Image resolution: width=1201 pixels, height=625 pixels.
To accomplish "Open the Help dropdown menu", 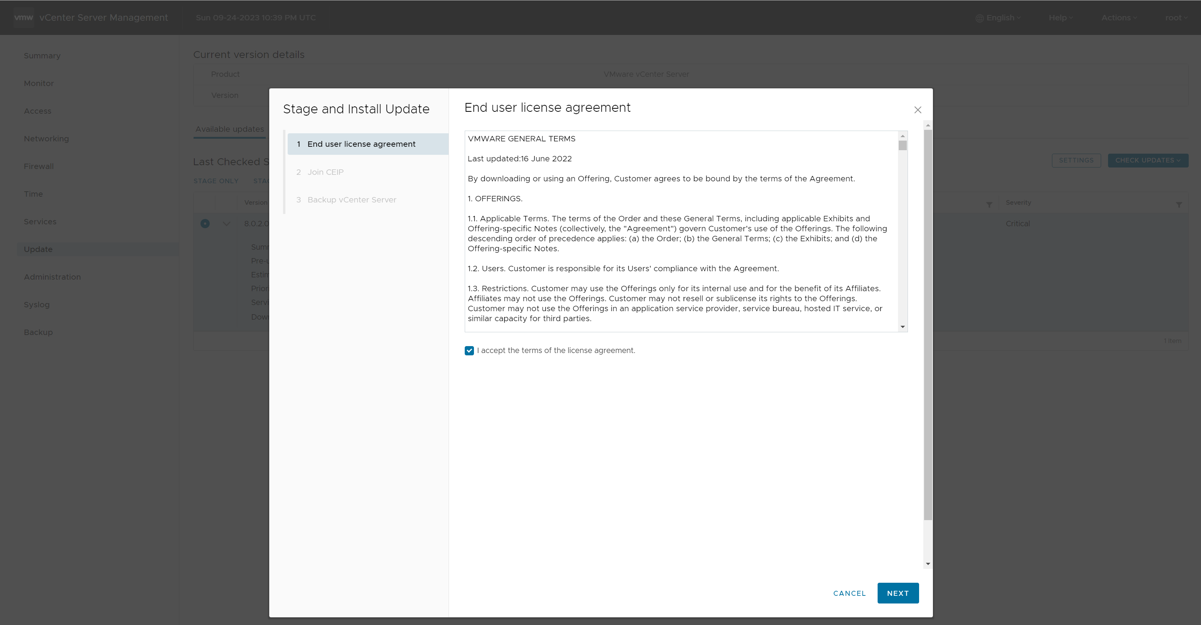I will pyautogui.click(x=1060, y=18).
